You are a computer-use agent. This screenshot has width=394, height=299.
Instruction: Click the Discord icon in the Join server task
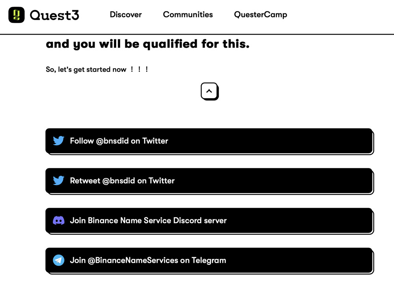[59, 220]
